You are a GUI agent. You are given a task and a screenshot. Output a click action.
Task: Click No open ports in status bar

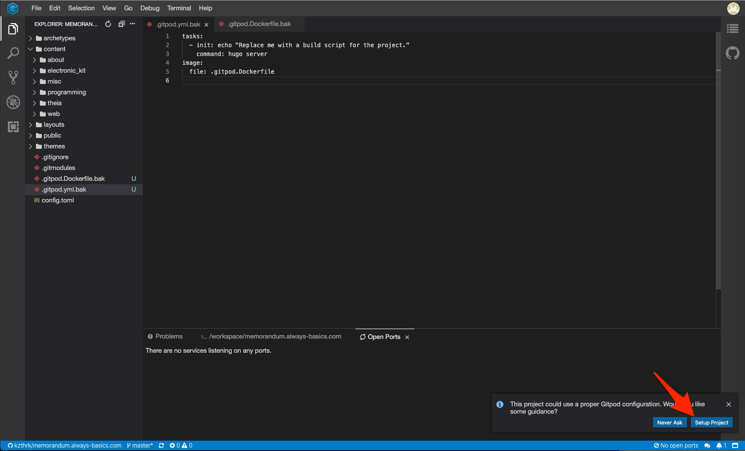[x=676, y=446]
